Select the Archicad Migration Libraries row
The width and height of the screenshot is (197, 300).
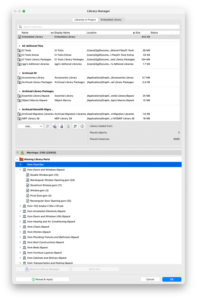point(99,114)
